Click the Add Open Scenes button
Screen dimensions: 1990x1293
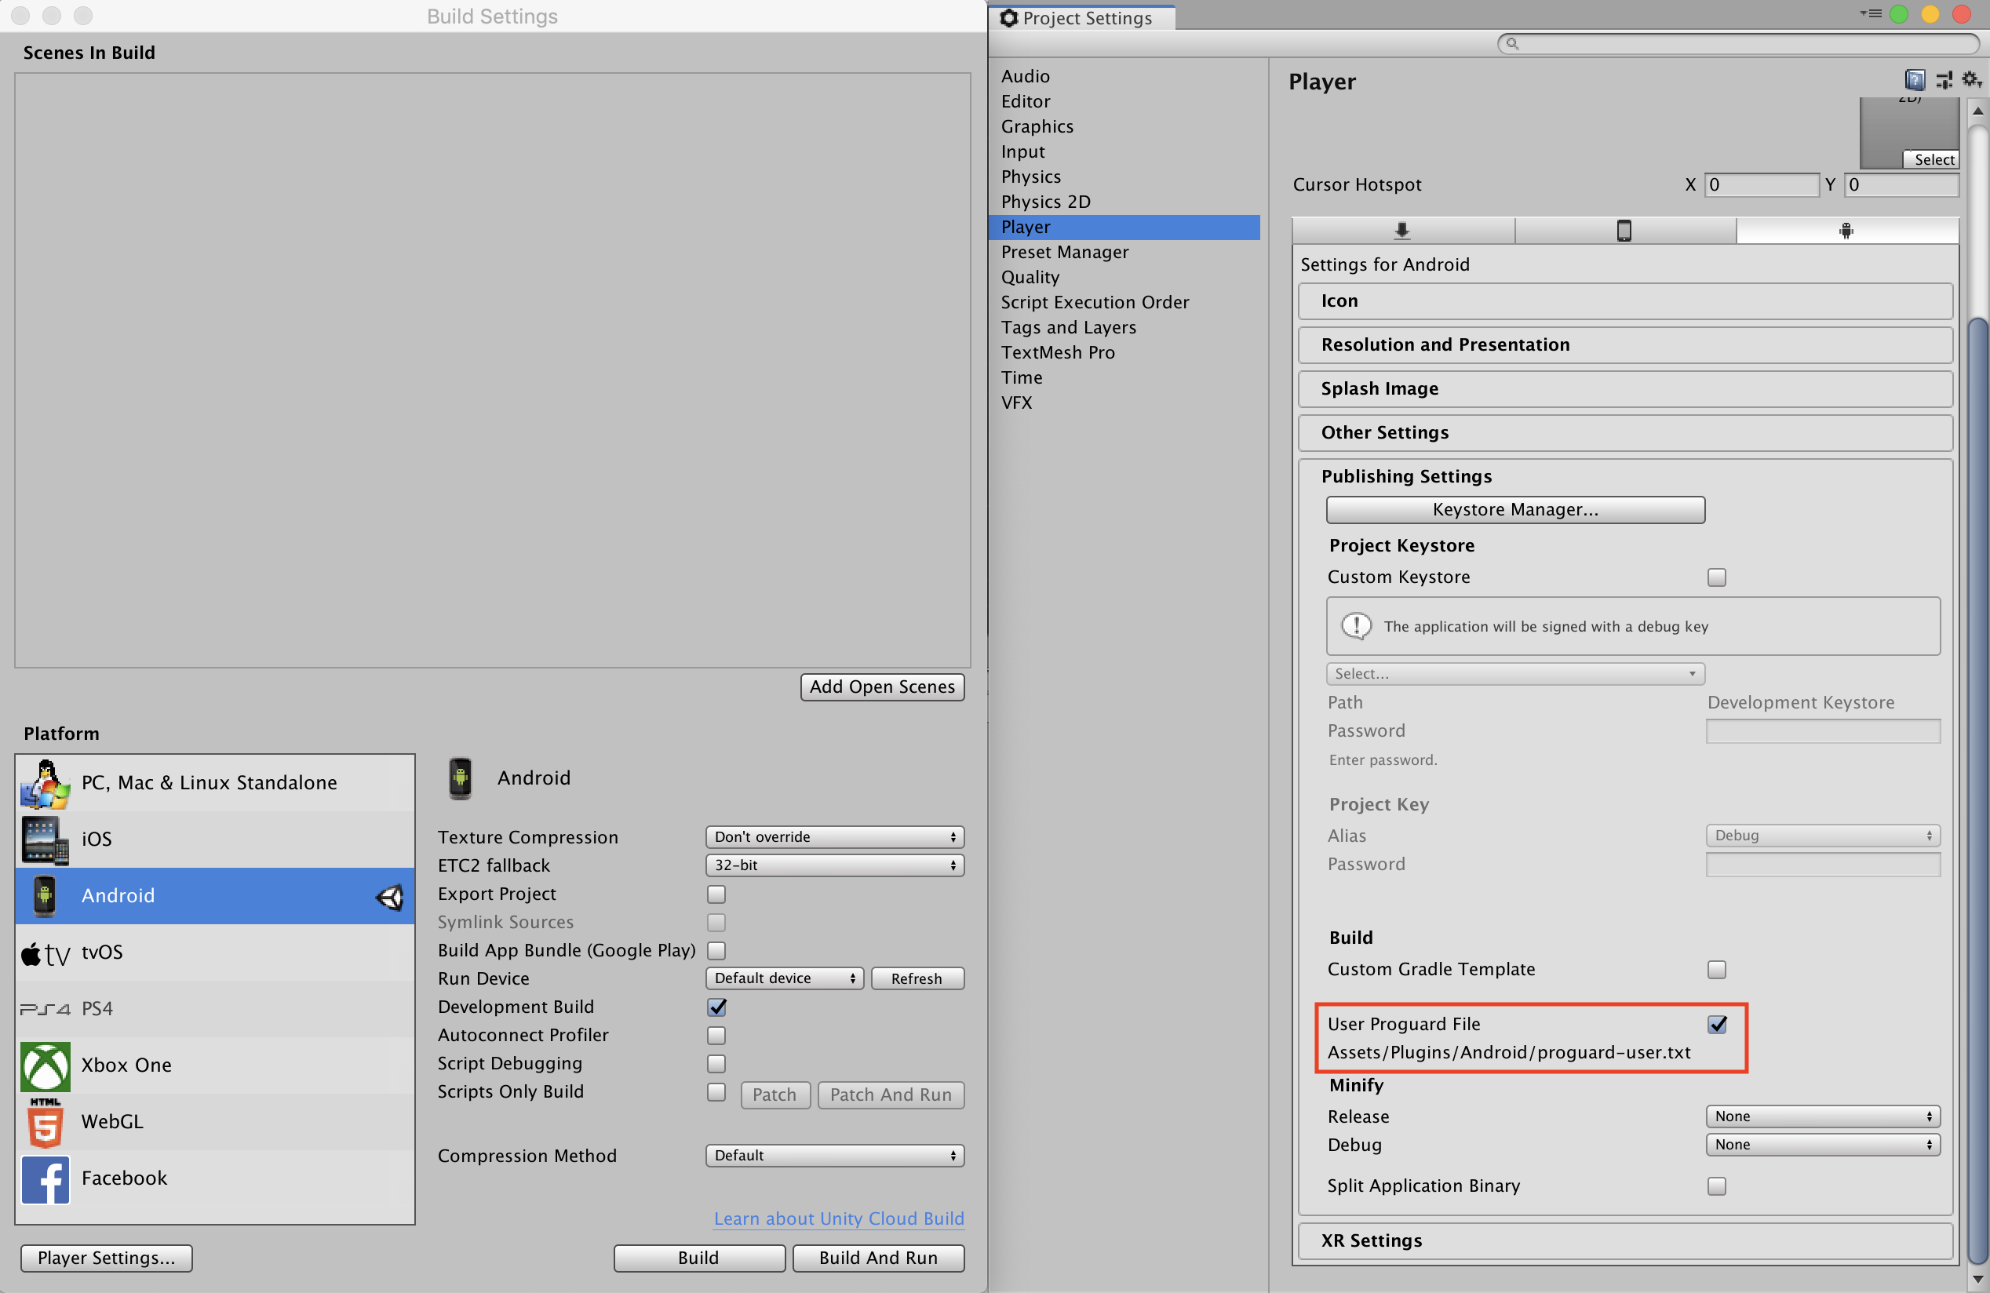(x=882, y=686)
